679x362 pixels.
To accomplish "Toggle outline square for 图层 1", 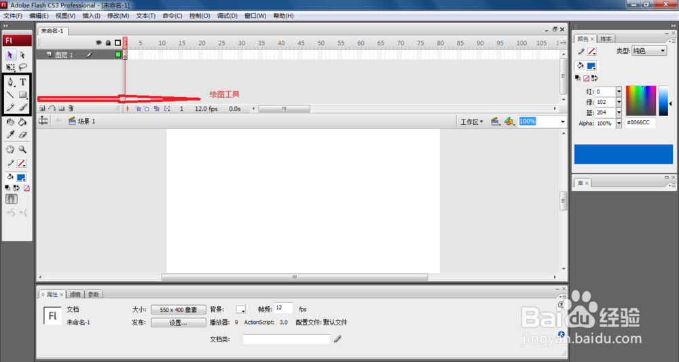I will click(x=117, y=54).
